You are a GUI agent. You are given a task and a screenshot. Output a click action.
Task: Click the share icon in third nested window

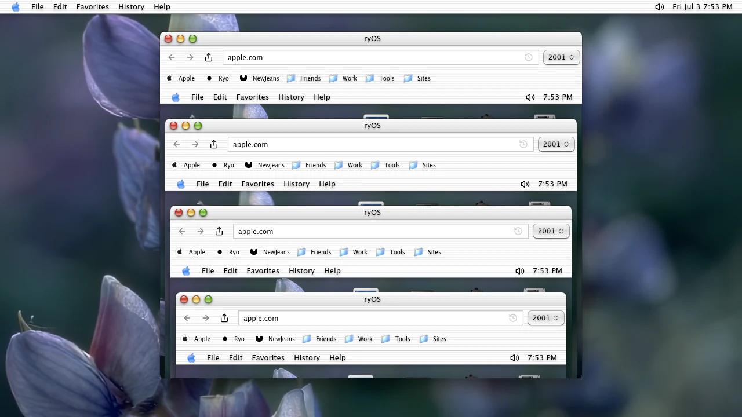click(219, 231)
